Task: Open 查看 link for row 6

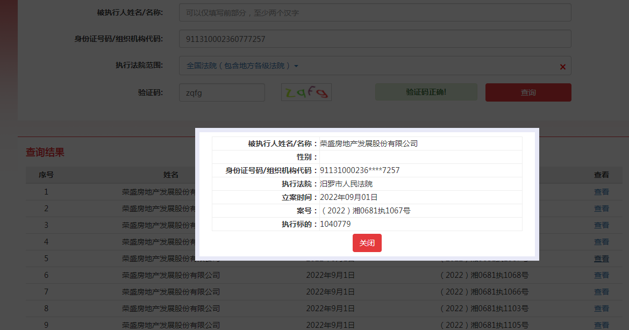Action: [602, 276]
